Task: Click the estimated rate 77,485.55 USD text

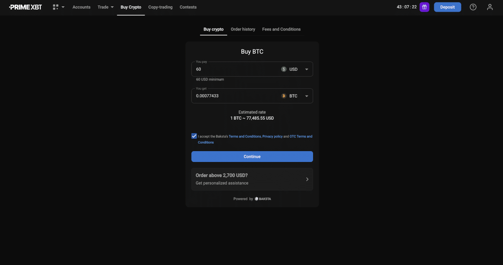Action: click(252, 118)
